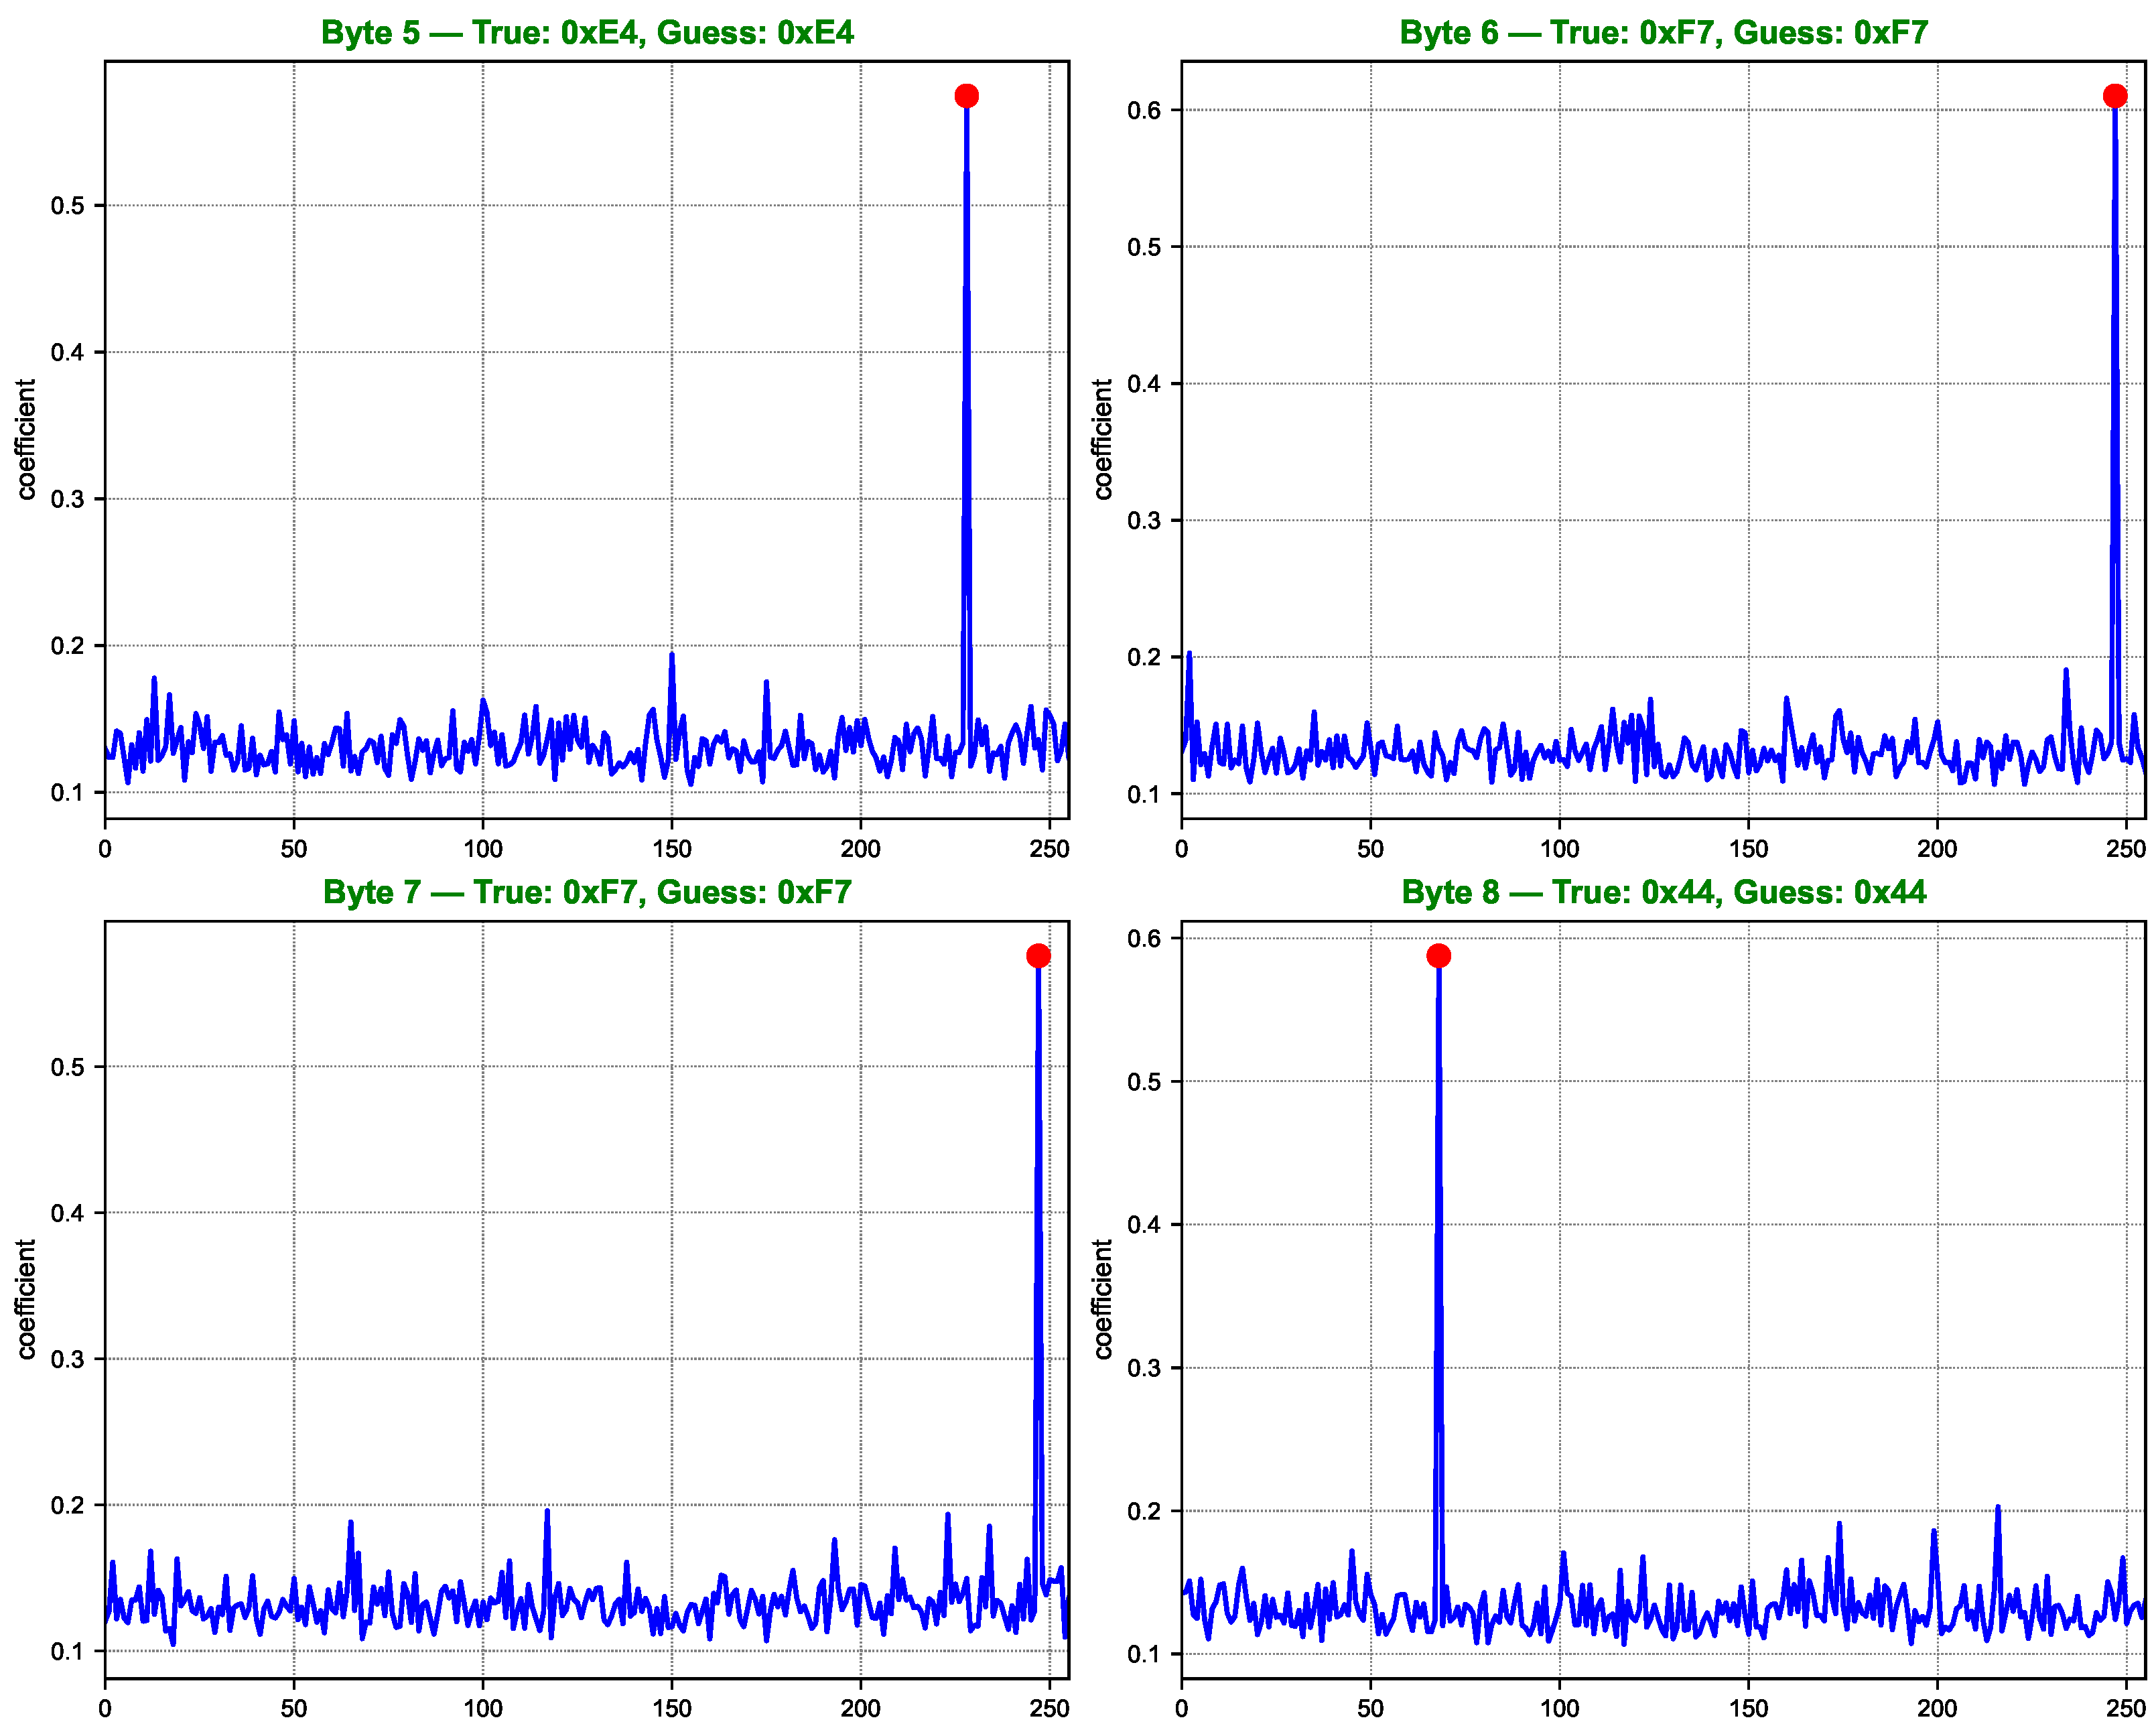Select the red peak marker in Byte 5 plot
This screenshot has width=2156, height=1734.
pos(966,96)
